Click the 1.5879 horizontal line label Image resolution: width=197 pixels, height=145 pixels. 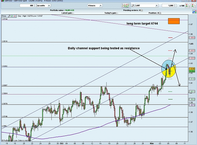[x=5, y=104]
